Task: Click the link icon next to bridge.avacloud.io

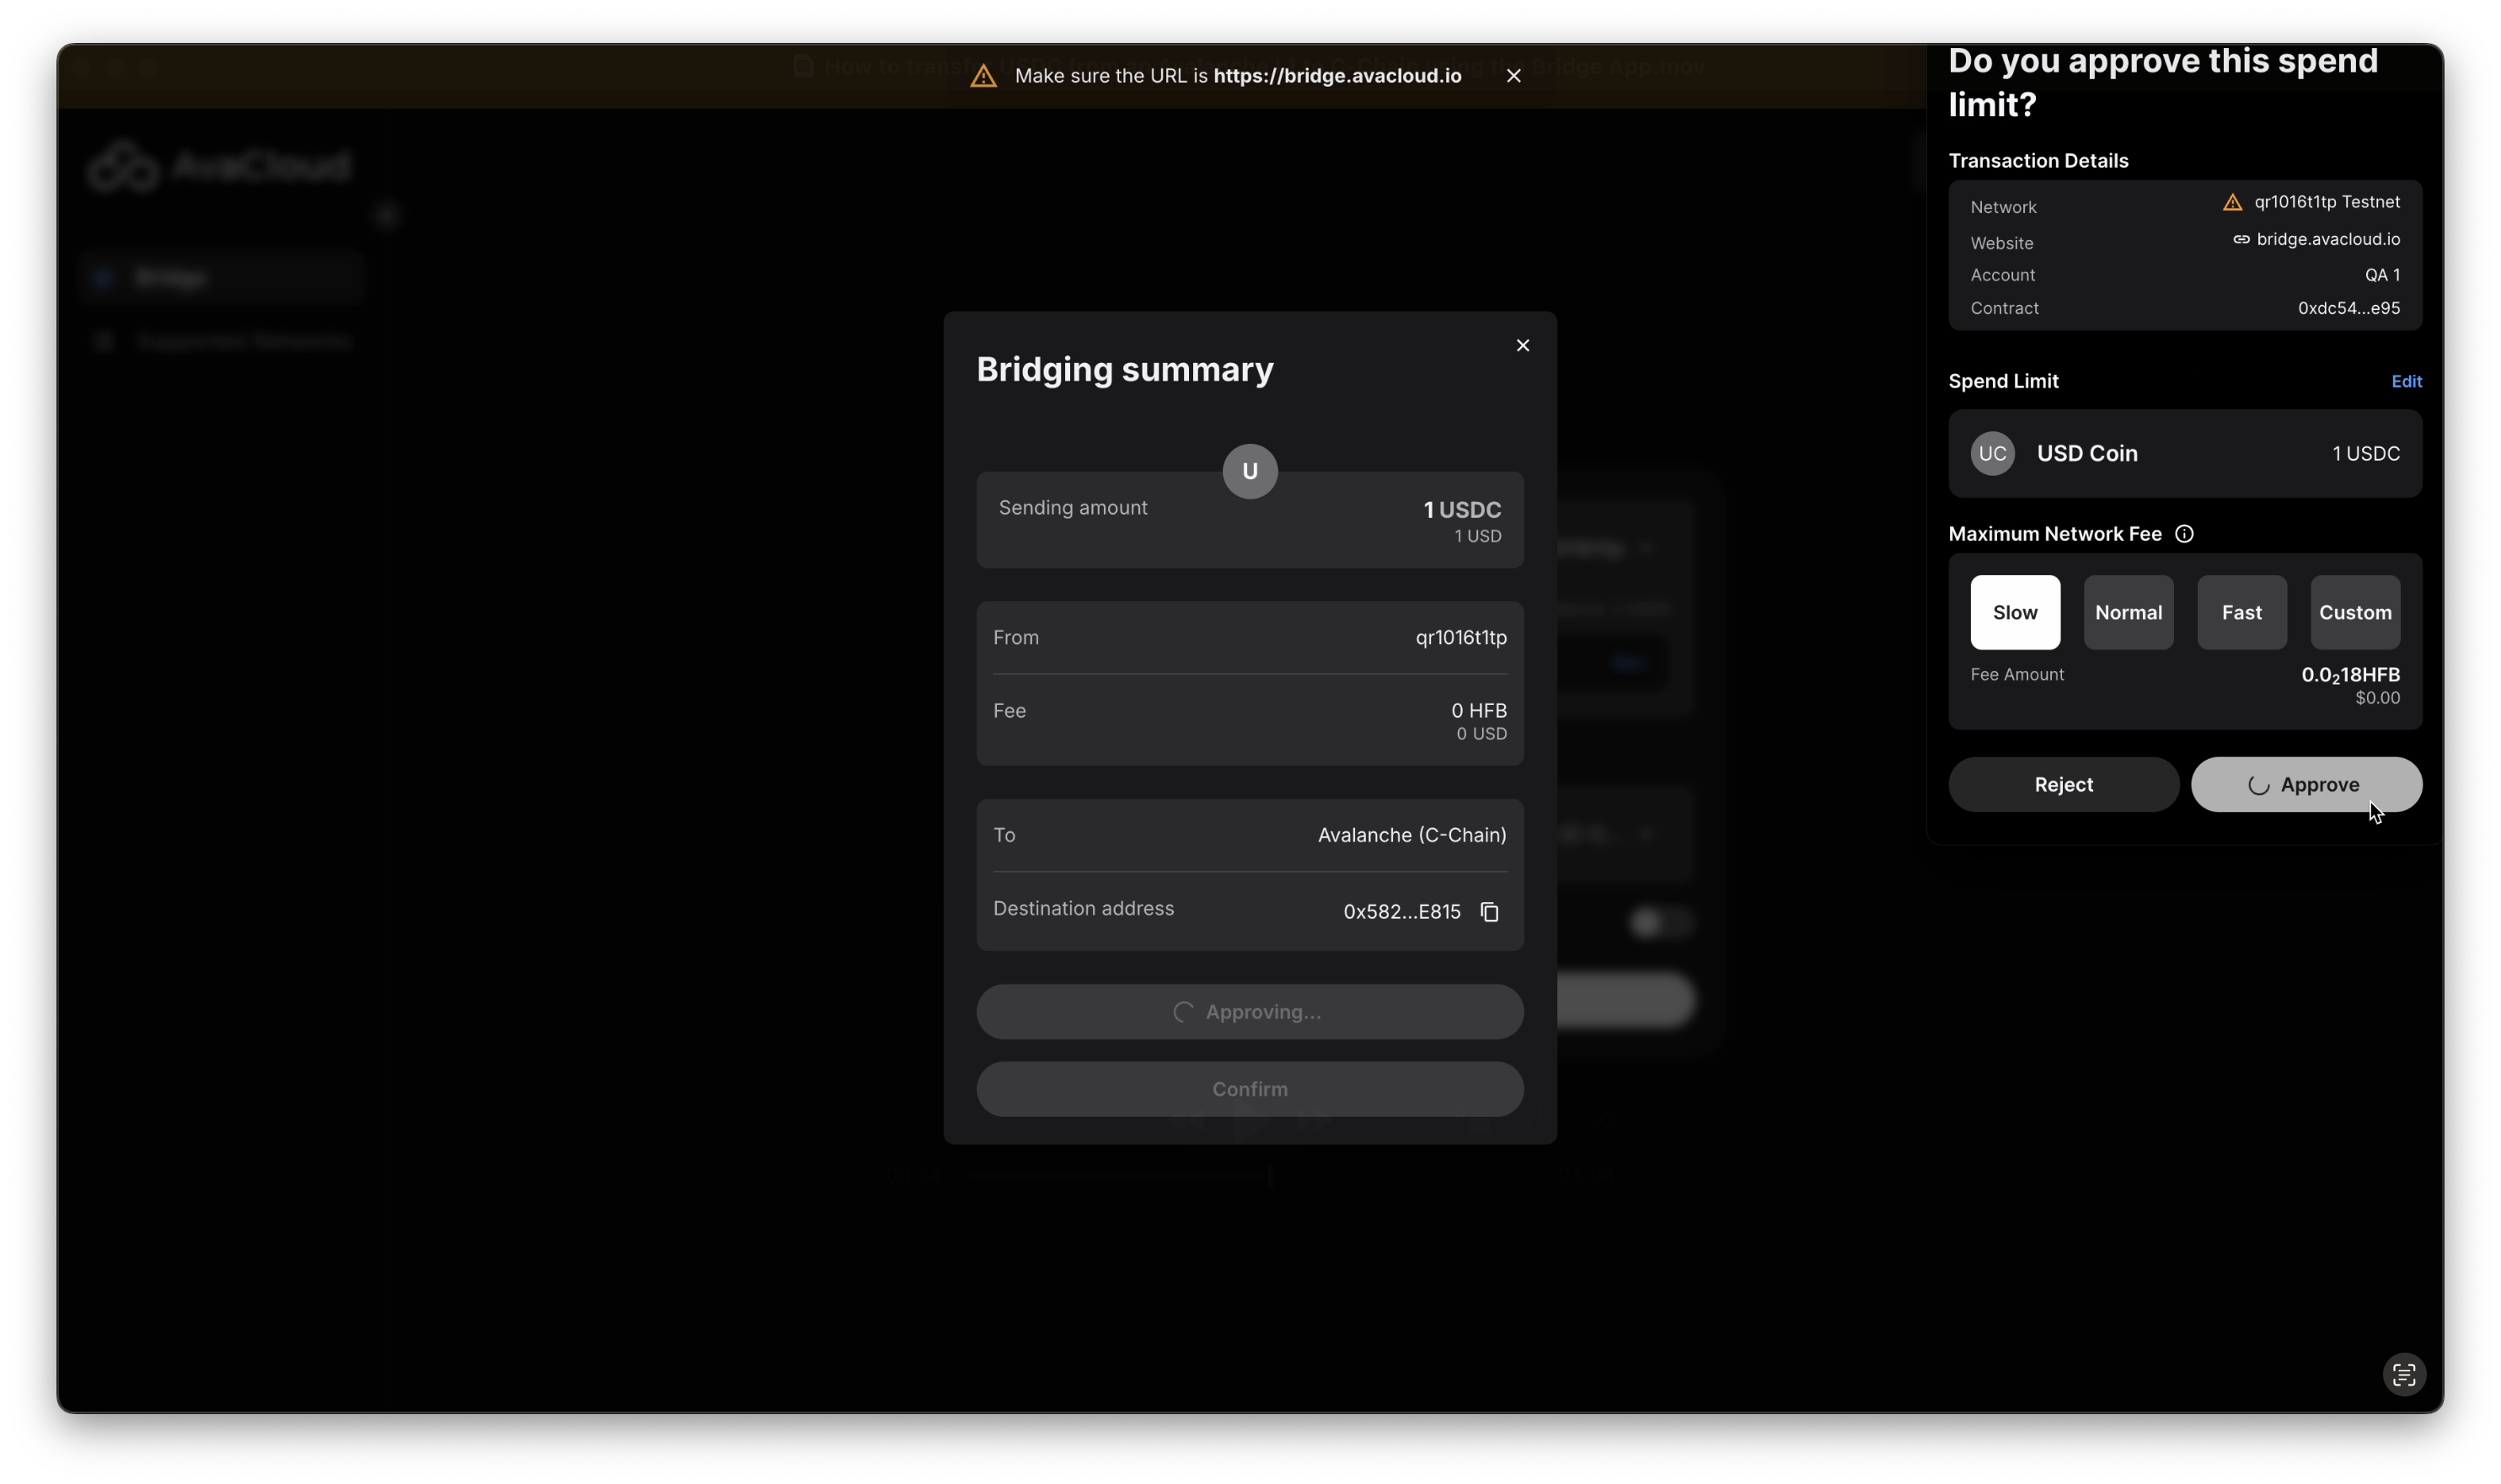Action: 2241,240
